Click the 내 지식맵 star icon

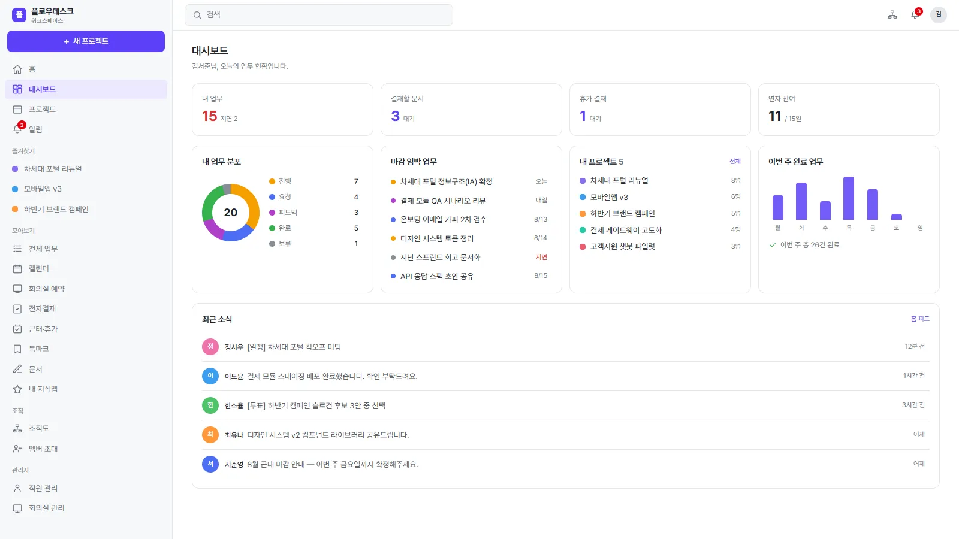coord(17,389)
